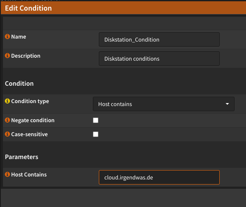Click the Host Contains label text
The height and width of the screenshot is (207, 246).
point(29,175)
